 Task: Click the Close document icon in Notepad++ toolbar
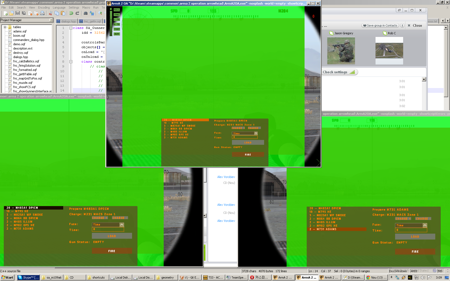(x=30, y=13)
